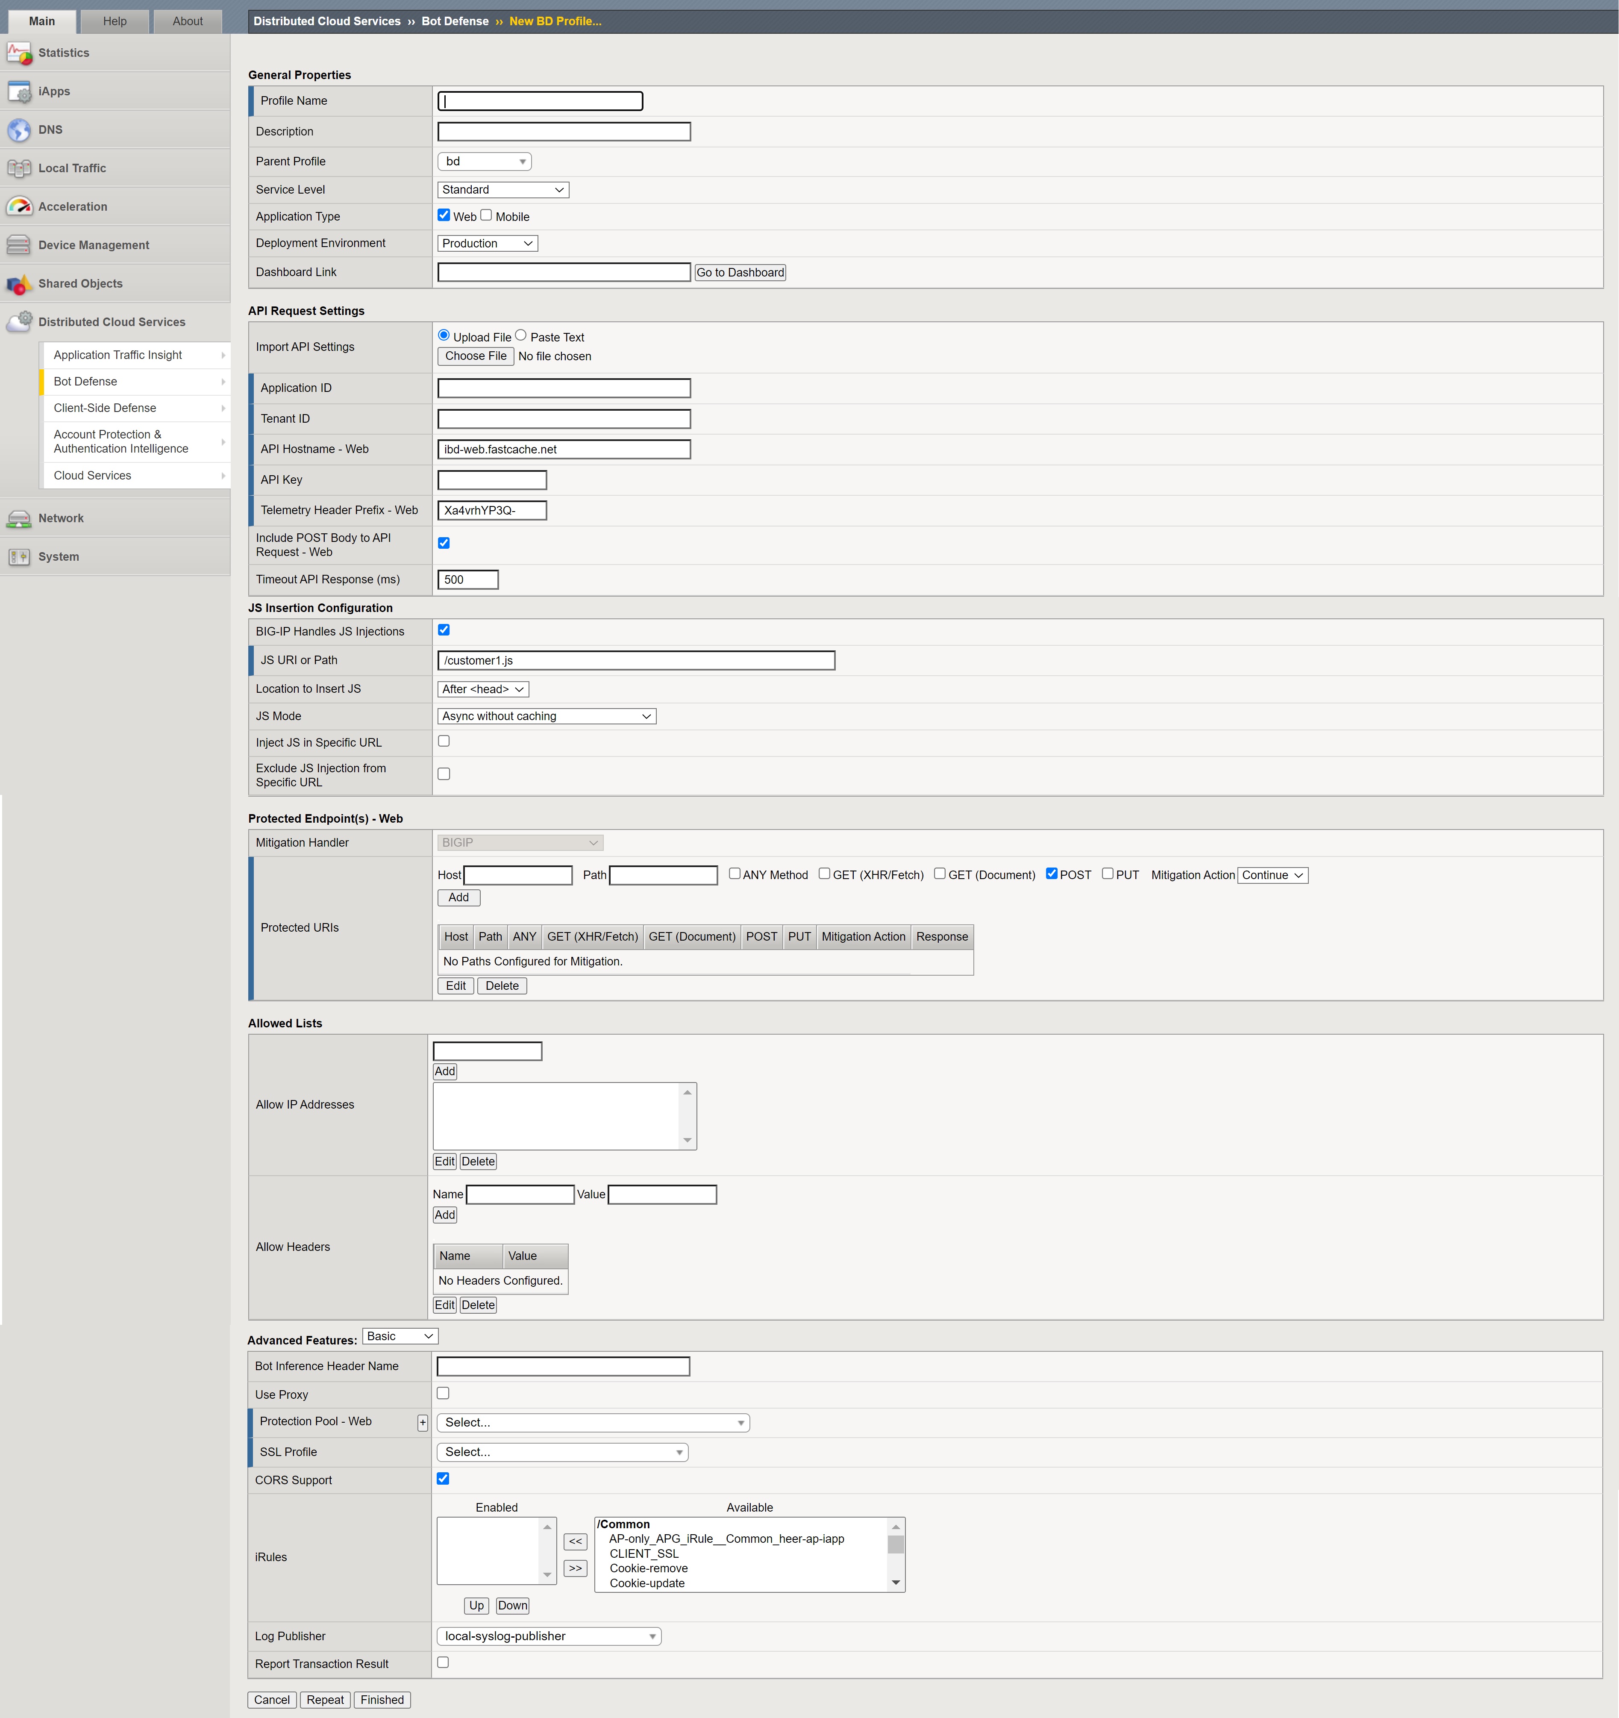Screen dimensions: 1619x1718
Task: Enable the Mobile application type checkbox
Action: (x=486, y=215)
